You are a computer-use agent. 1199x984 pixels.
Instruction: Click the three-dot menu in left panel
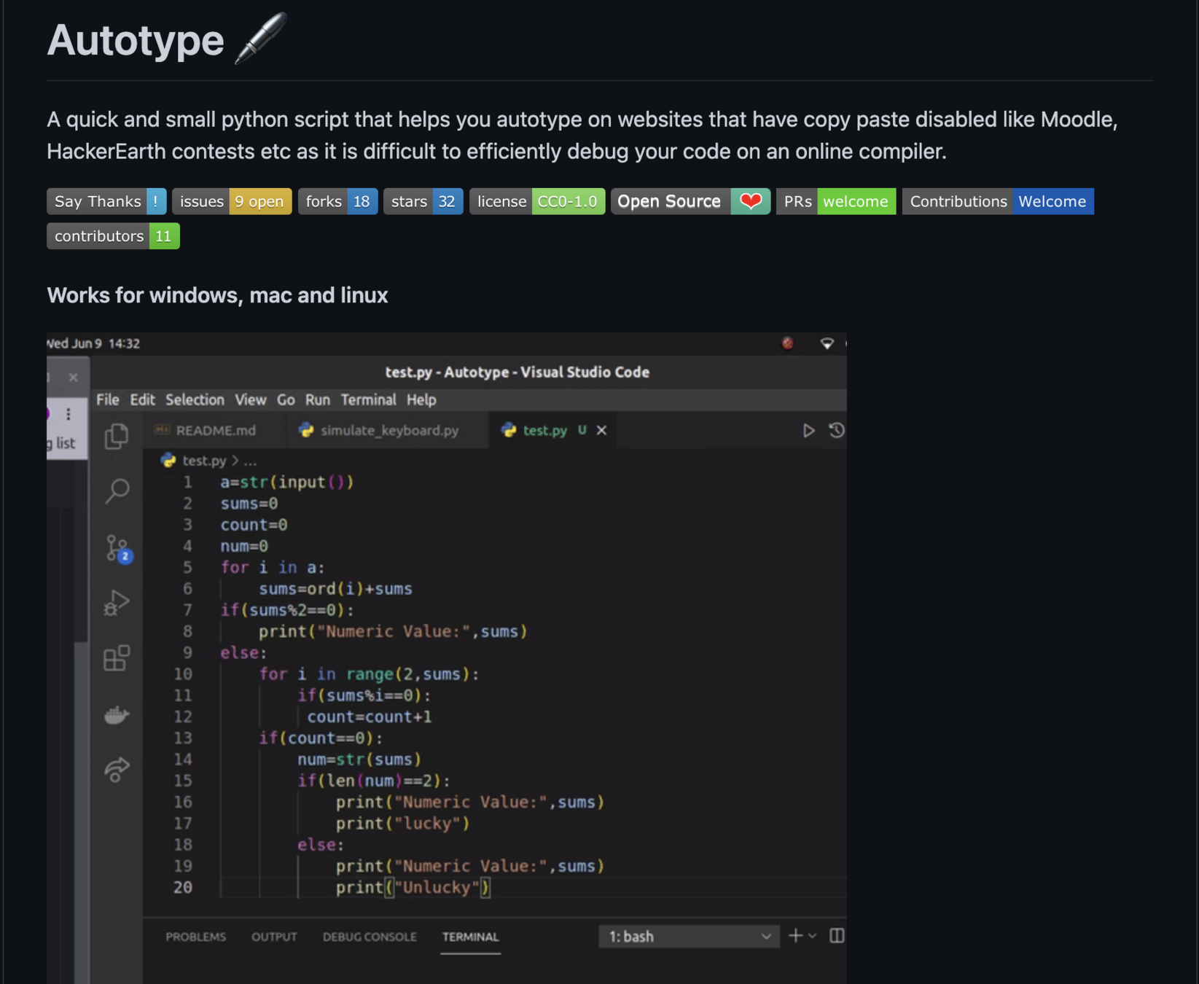coord(69,414)
